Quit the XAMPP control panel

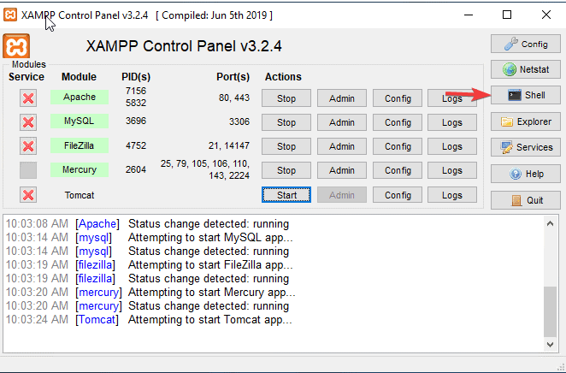coord(526,200)
